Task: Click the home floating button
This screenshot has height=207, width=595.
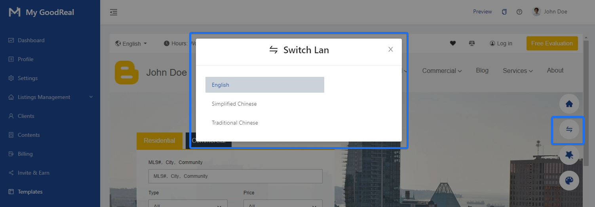Action: pyautogui.click(x=569, y=104)
